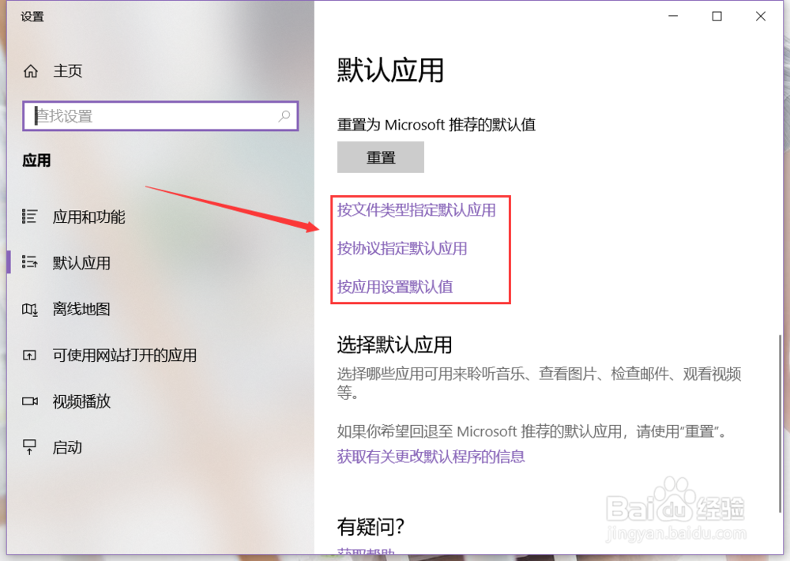Click the magnifier search icon

[x=284, y=116]
